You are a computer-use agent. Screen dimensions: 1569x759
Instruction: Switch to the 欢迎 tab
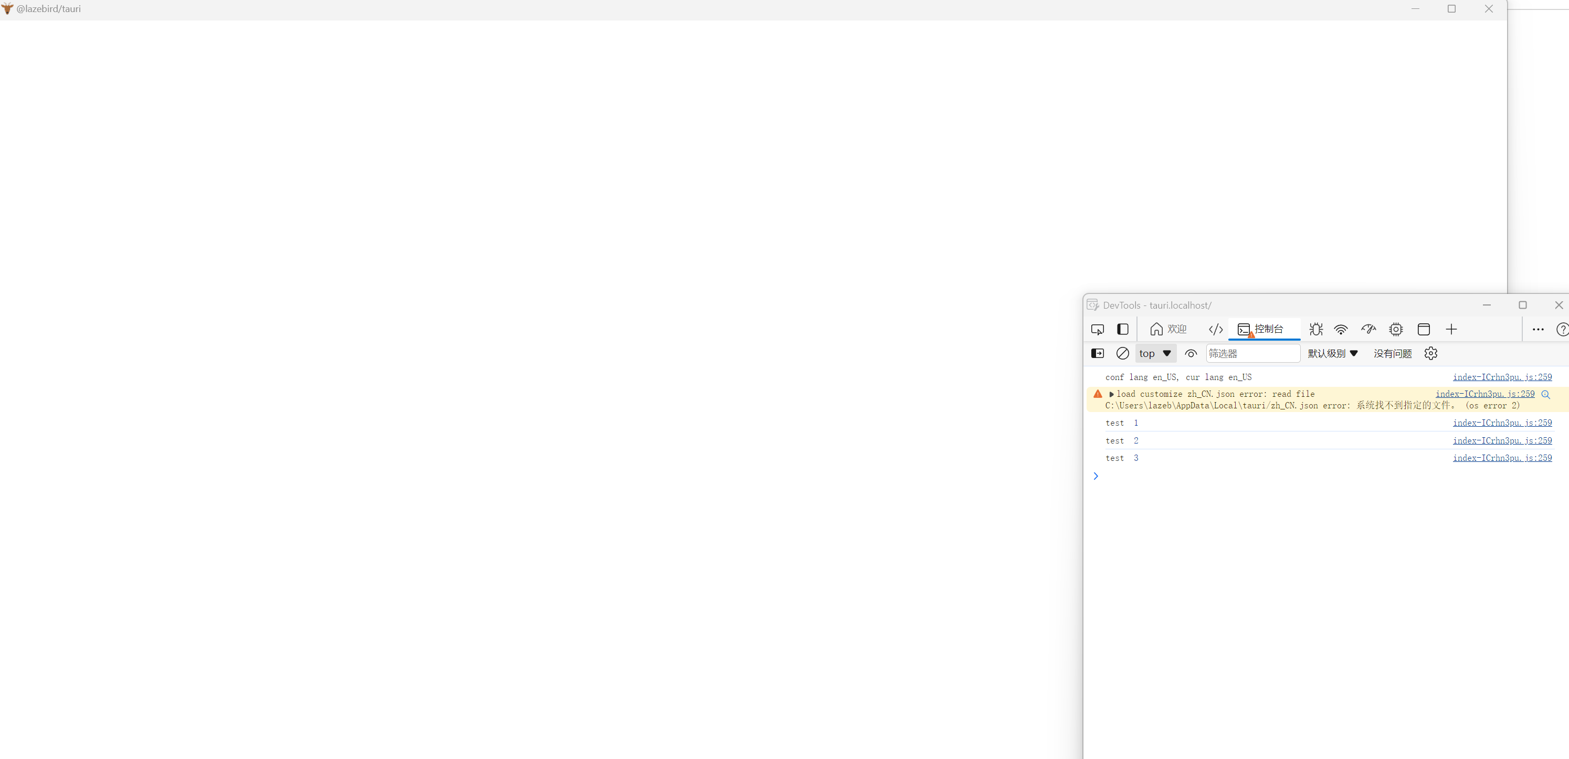1168,330
